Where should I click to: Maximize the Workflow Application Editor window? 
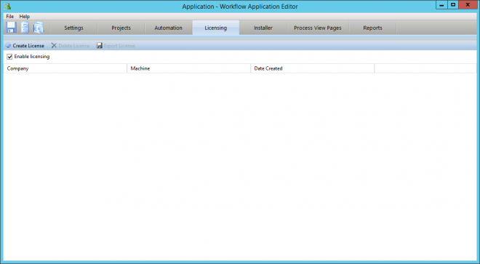point(453,5)
